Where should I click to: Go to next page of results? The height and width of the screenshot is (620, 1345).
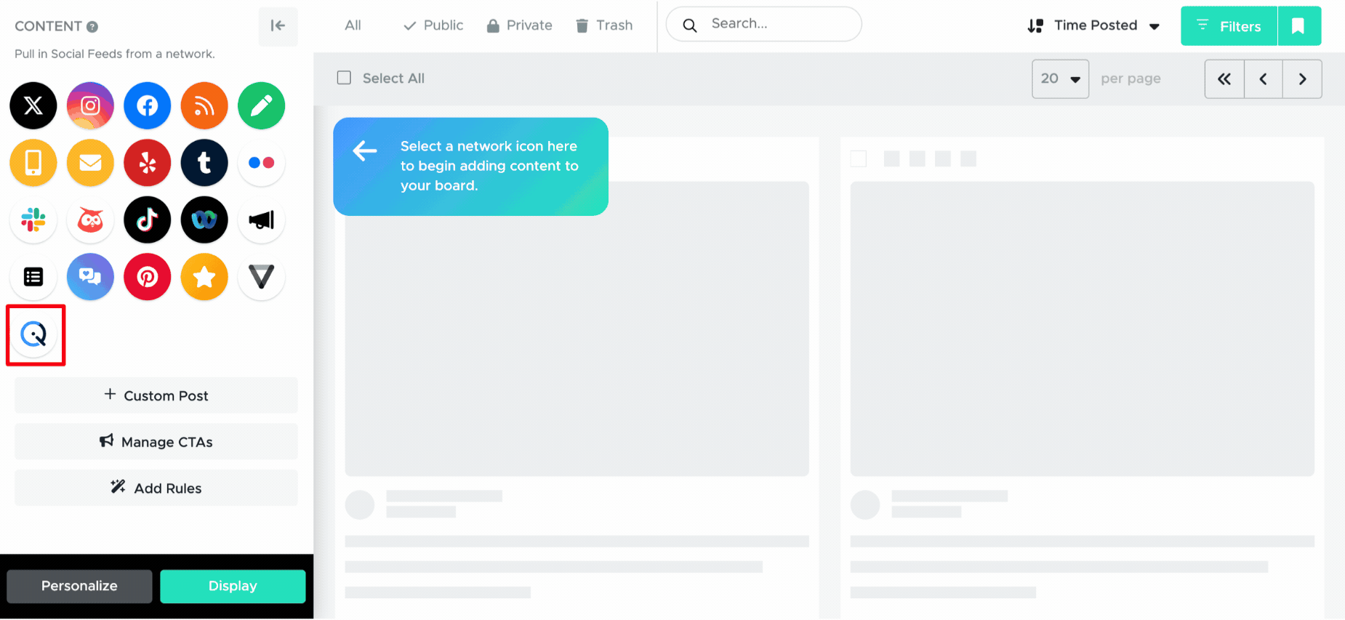pyautogui.click(x=1302, y=78)
